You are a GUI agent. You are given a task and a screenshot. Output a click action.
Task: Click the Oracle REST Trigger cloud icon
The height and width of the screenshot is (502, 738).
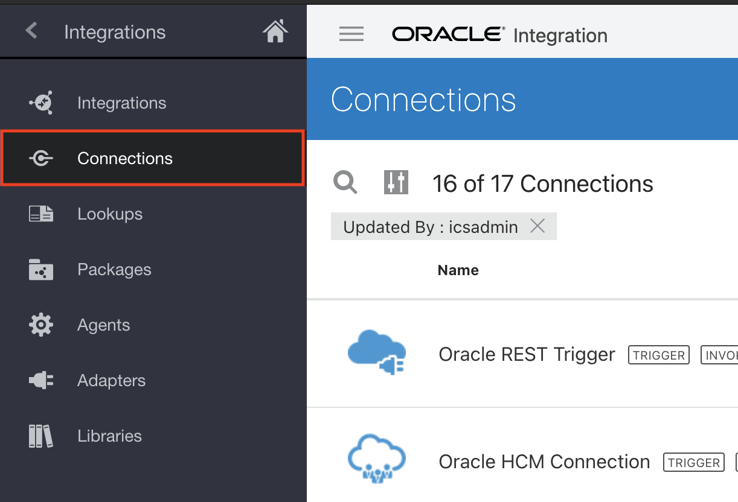pyautogui.click(x=377, y=352)
